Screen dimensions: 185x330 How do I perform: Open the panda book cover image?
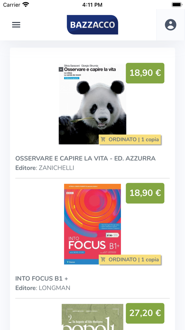92,104
